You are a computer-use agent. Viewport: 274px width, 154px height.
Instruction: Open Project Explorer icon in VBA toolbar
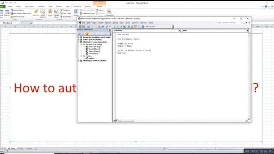pyautogui.click(x=129, y=27)
